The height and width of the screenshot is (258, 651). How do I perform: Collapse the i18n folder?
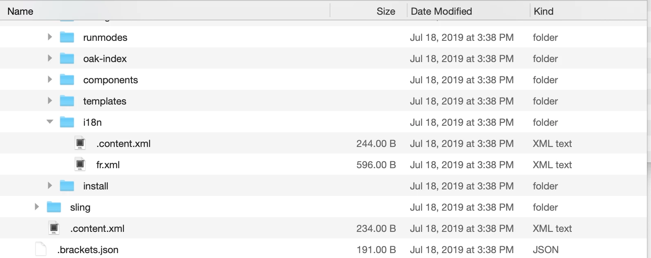[50, 122]
